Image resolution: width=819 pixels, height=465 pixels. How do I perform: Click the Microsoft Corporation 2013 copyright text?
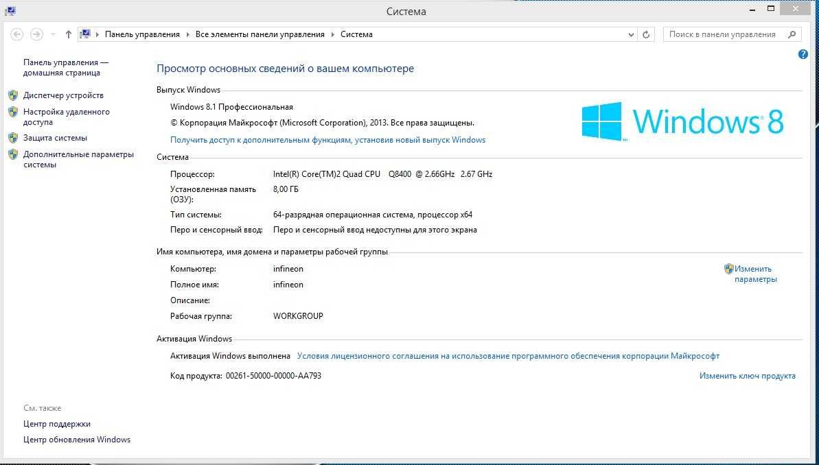tap(322, 123)
